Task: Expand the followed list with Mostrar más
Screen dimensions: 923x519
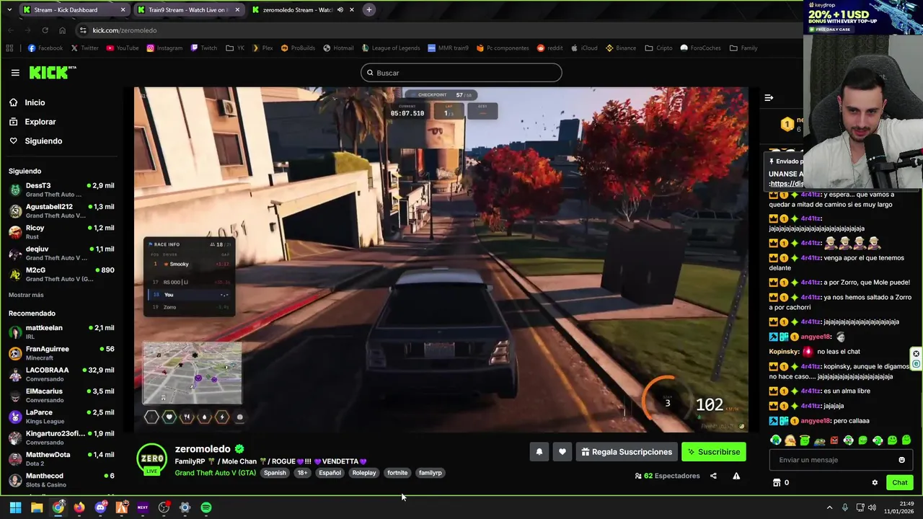Action: pos(26,295)
